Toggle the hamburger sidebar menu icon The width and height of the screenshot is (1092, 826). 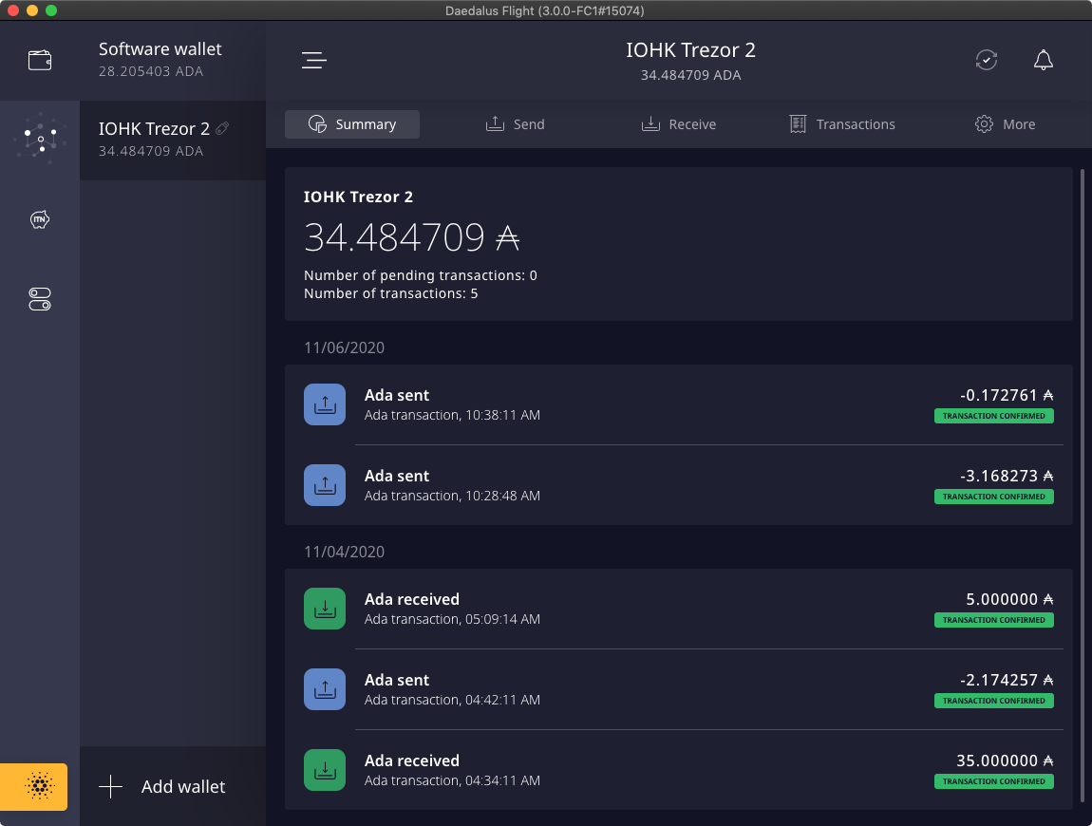[x=314, y=61]
